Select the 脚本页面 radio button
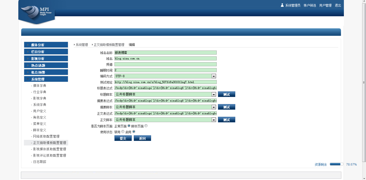 pos(146,126)
